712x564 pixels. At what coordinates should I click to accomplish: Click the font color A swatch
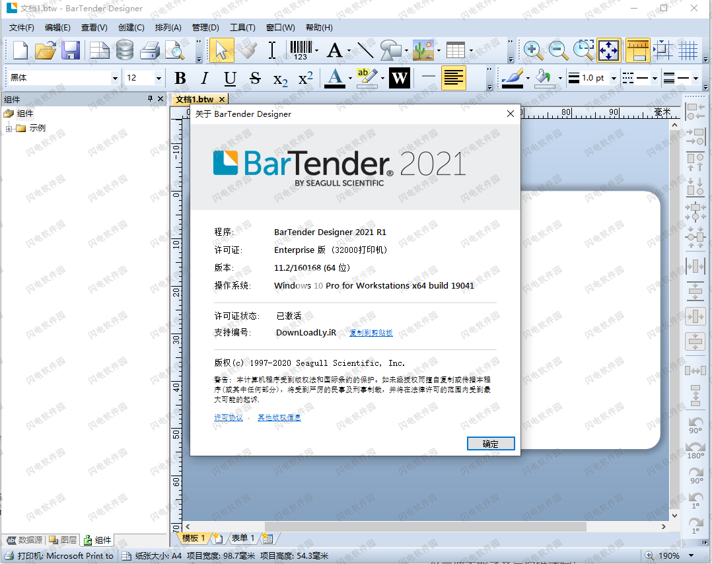pos(335,78)
